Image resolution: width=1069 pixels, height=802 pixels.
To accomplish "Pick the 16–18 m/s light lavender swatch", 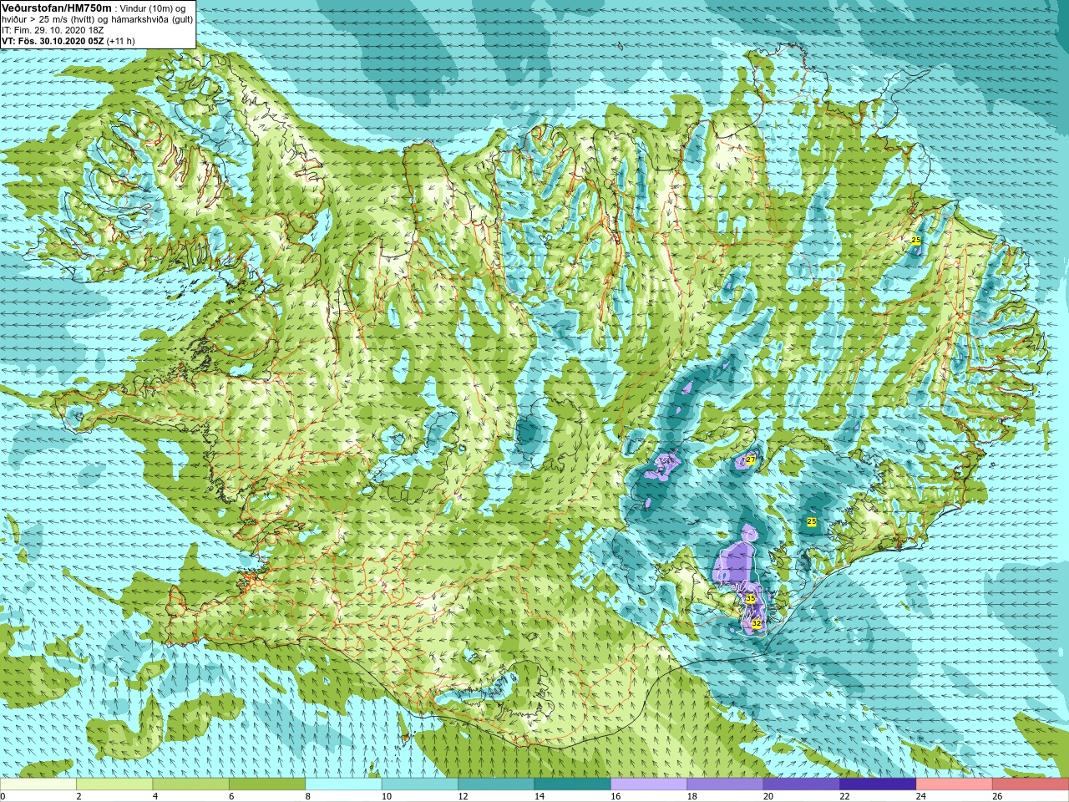I will click(x=649, y=784).
